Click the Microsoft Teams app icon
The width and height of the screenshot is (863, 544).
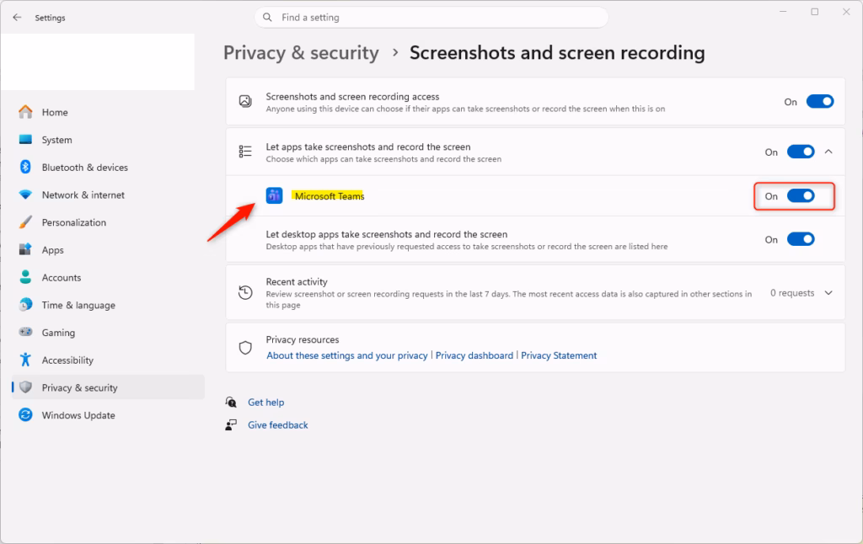point(274,195)
